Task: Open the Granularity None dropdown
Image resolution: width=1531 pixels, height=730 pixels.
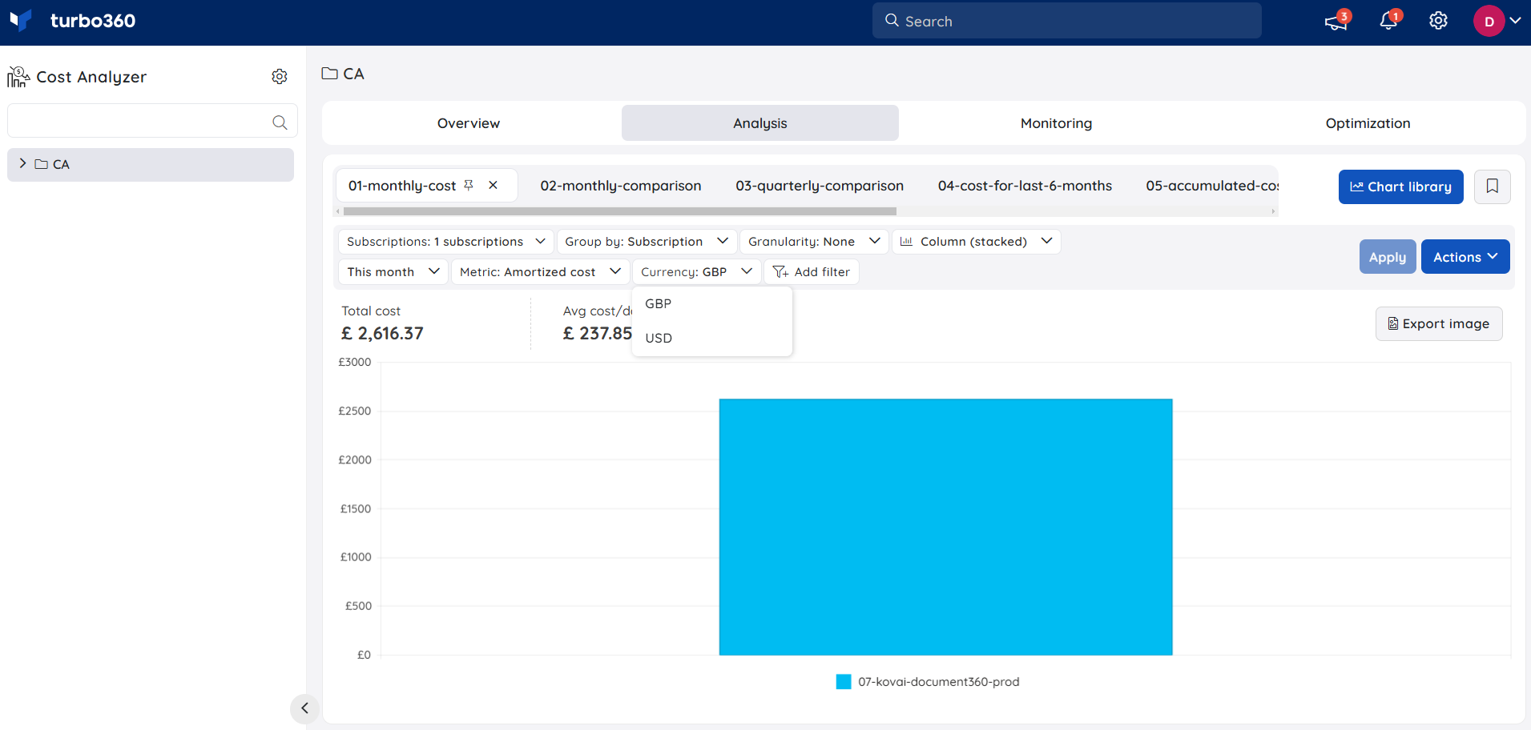Action: [813, 242]
